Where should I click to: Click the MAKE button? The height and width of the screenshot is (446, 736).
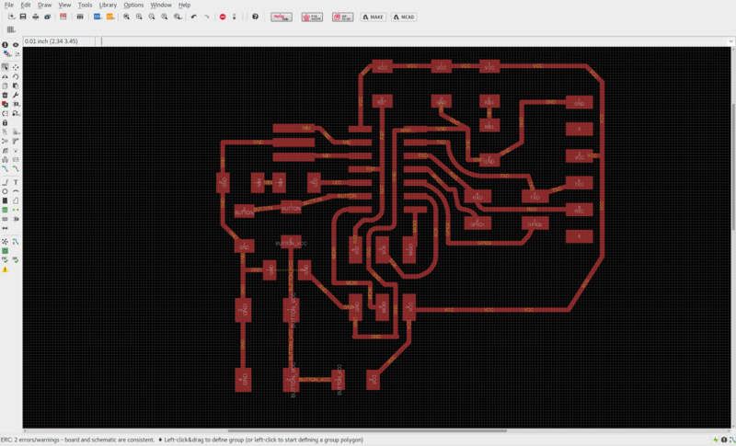[374, 17]
